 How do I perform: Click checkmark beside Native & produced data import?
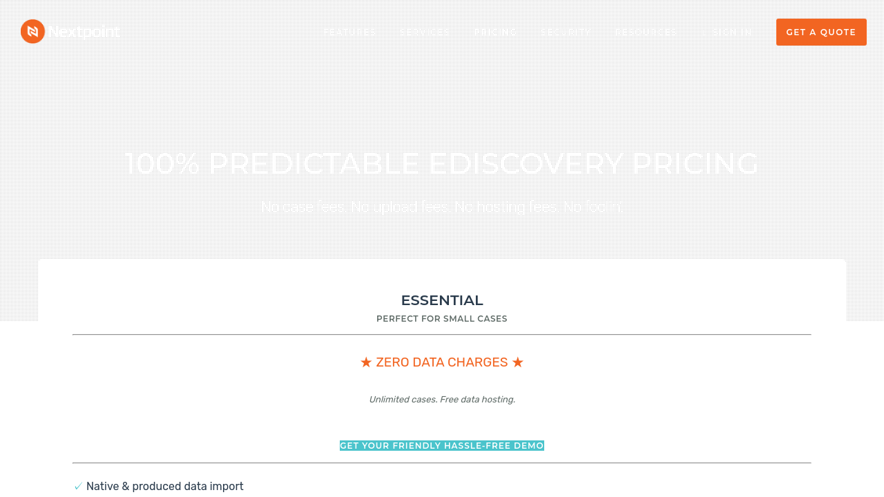tap(78, 487)
